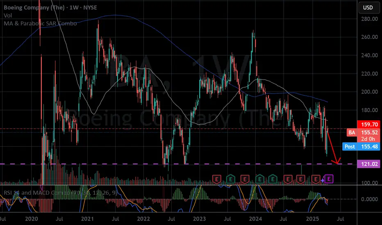Open the red earnings marker just right of Jul 2024
This screenshot has width=382, height=225.
click(288, 179)
